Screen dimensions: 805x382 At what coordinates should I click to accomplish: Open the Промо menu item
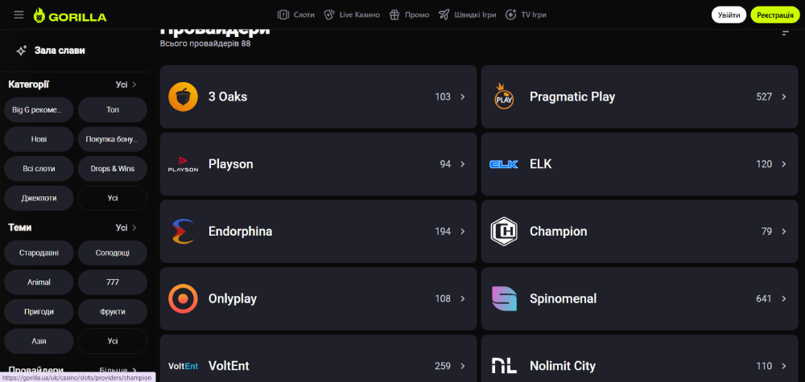[x=409, y=14]
